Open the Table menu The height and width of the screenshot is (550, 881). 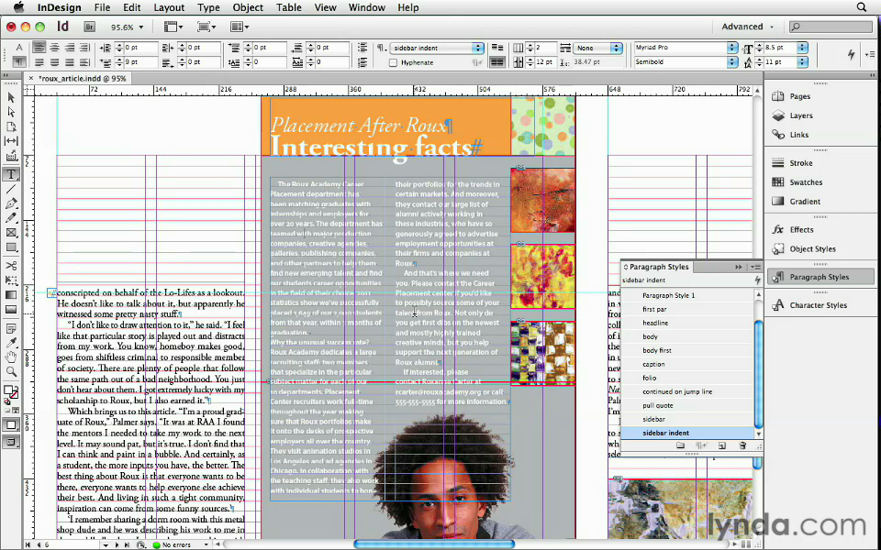289,7
